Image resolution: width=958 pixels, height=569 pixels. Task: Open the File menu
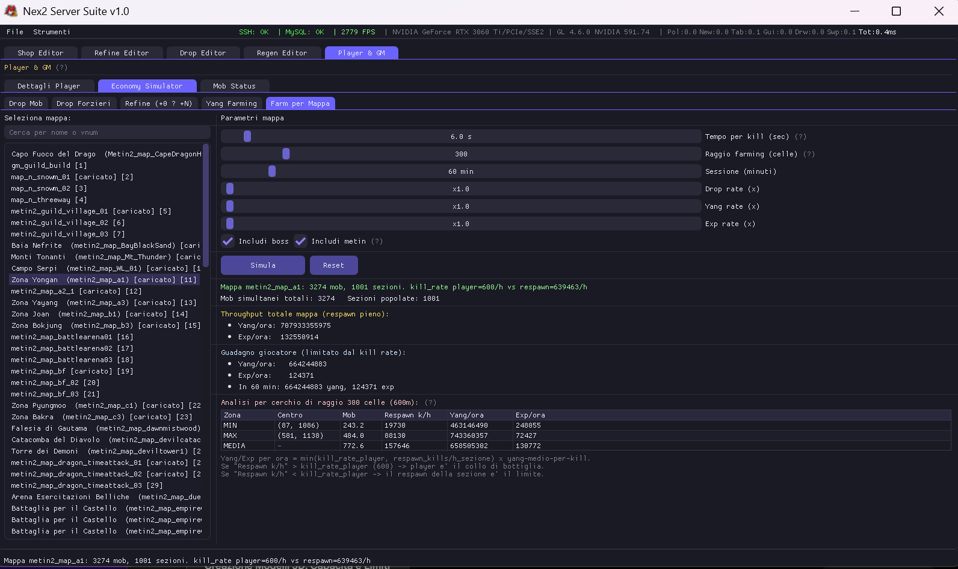(15, 32)
